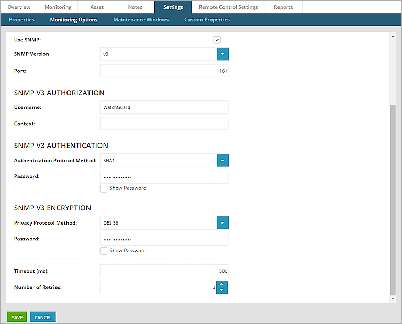Viewport: 402px width, 324px height.
Task: Click the green Save button
Action: coord(17,317)
